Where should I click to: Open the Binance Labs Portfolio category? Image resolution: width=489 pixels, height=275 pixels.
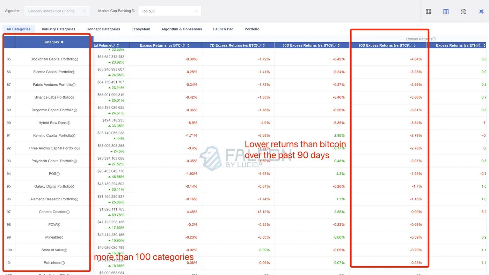[x=52, y=97]
